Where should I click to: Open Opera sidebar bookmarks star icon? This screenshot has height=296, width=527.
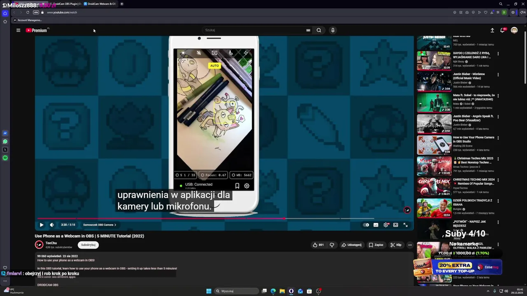[5, 21]
